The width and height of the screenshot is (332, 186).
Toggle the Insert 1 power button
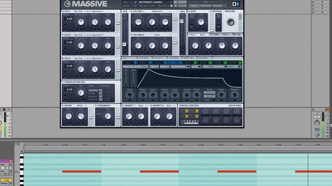123,106
